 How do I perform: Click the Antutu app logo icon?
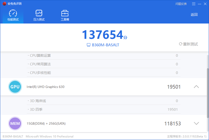(x=5, y=3)
